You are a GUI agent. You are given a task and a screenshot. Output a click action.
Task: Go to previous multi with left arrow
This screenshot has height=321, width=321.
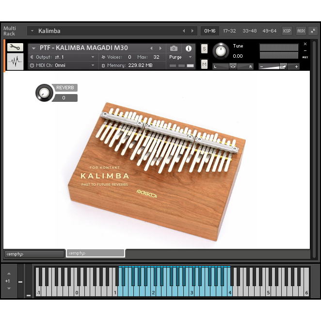(184, 31)
